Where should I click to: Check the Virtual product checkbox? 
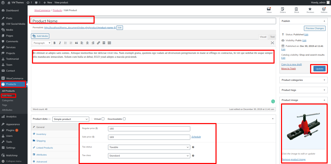coord(103,119)
